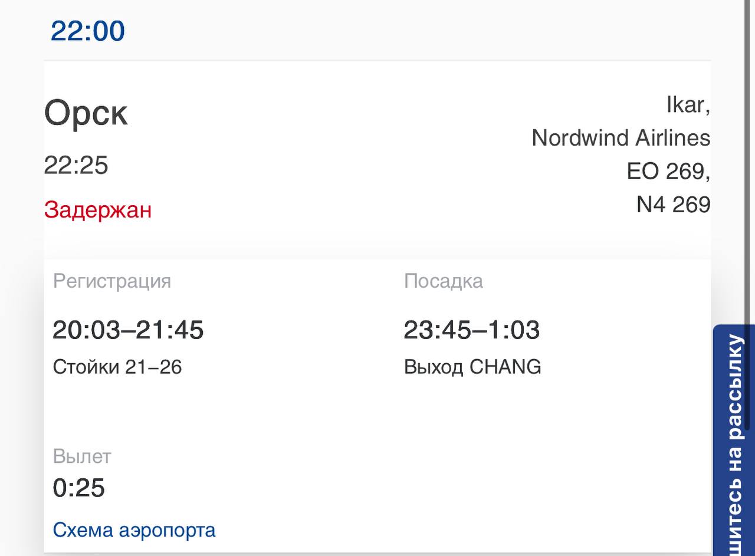Select the actual departure time 0:25

click(79, 488)
